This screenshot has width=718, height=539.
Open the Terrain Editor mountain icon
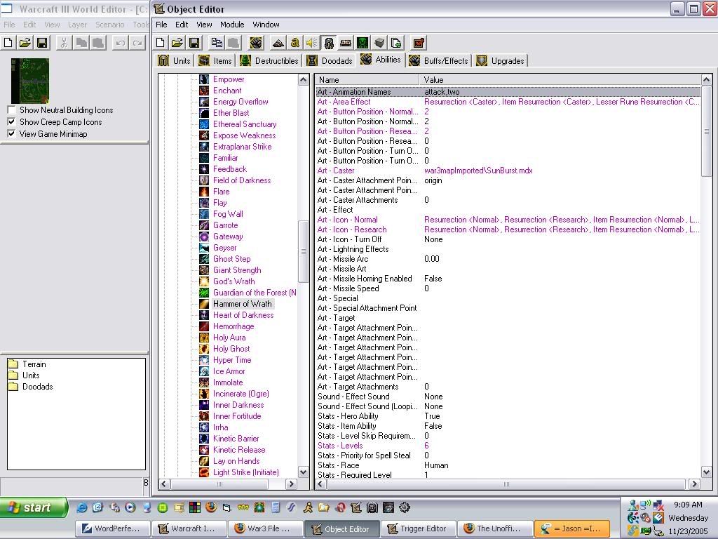(x=278, y=43)
